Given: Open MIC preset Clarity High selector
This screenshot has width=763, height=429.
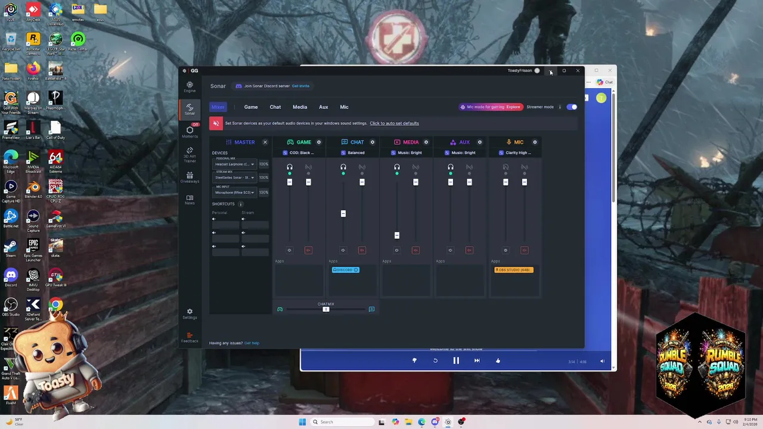Looking at the screenshot, I should click(x=515, y=153).
